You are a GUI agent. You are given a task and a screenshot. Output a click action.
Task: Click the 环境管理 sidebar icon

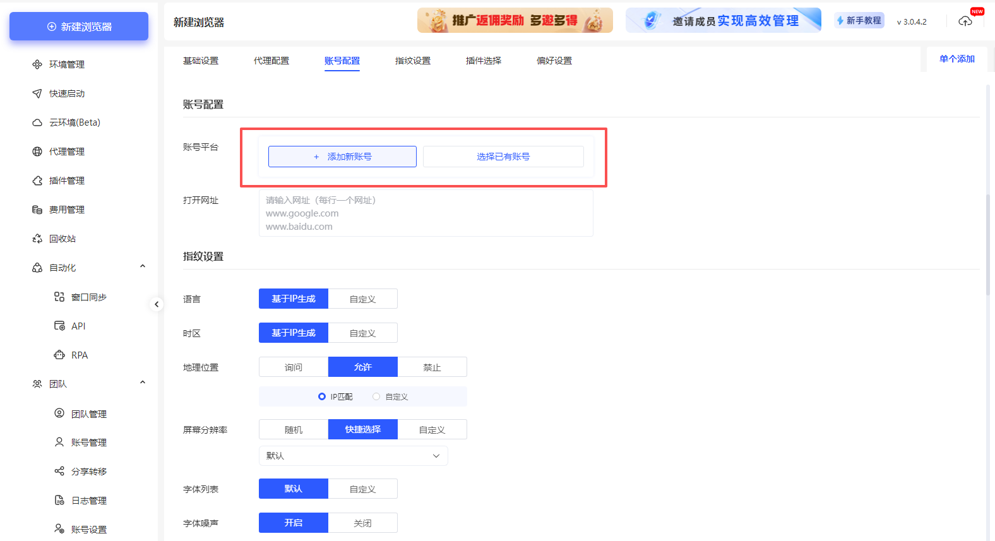pos(37,64)
